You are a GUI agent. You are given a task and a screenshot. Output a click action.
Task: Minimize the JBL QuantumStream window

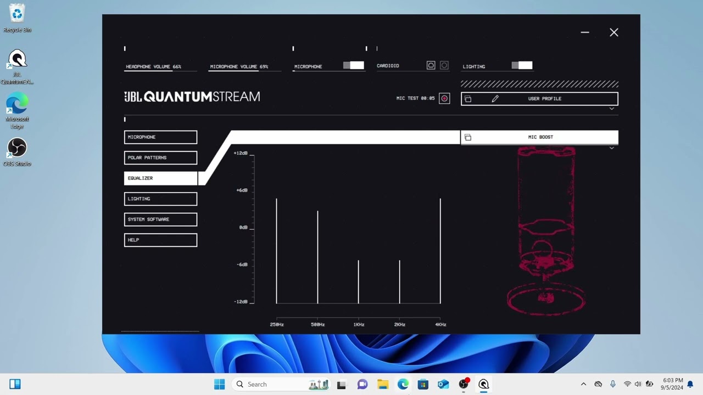point(585,32)
